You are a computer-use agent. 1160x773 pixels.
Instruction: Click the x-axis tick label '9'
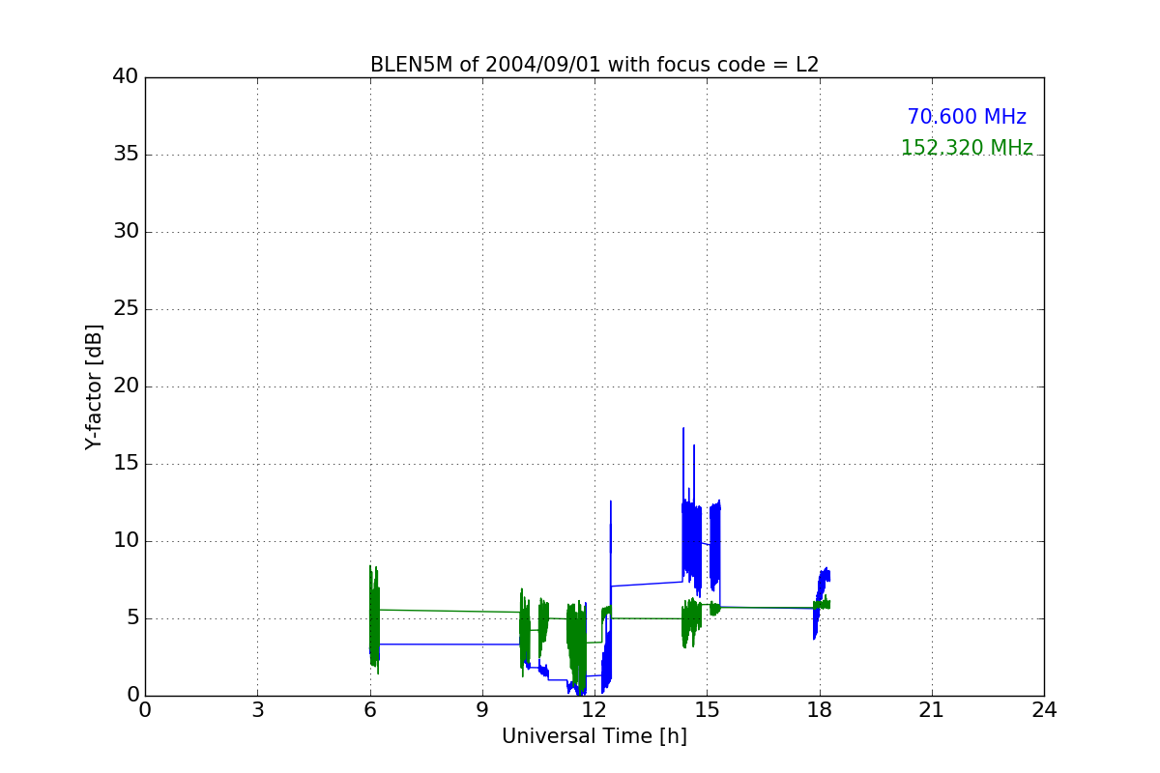(x=482, y=710)
